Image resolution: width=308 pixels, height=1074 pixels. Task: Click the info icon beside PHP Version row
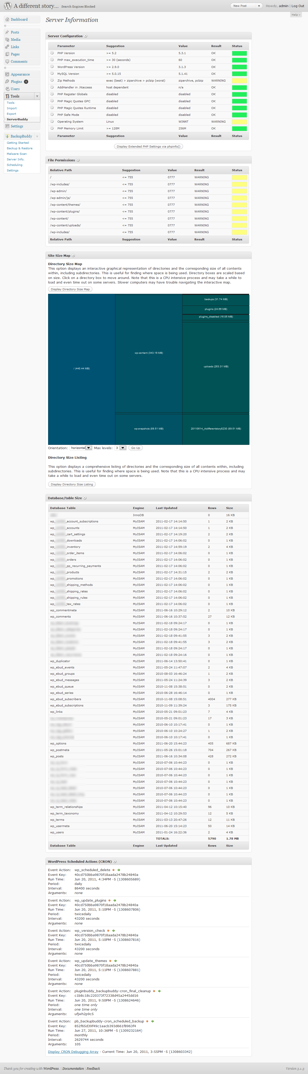point(52,53)
